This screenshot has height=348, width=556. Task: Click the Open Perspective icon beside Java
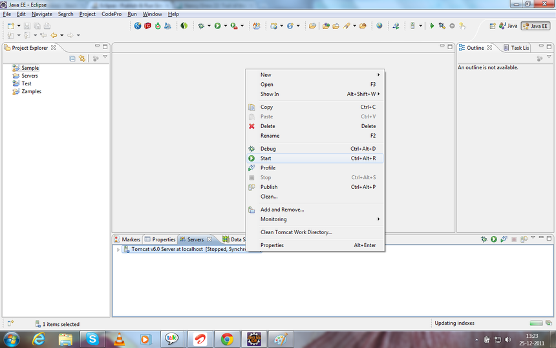pyautogui.click(x=493, y=26)
